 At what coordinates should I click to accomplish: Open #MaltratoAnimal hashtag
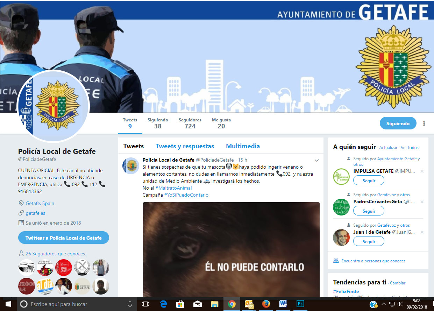coord(173,188)
